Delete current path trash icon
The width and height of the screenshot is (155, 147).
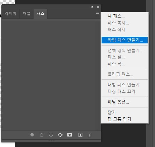tap(89, 135)
